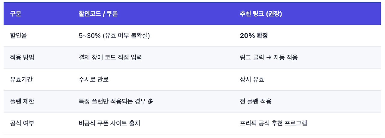385x138 pixels.
Task: Click the 프리픽 공식 추천 프로그램 cell
Action: [273, 123]
